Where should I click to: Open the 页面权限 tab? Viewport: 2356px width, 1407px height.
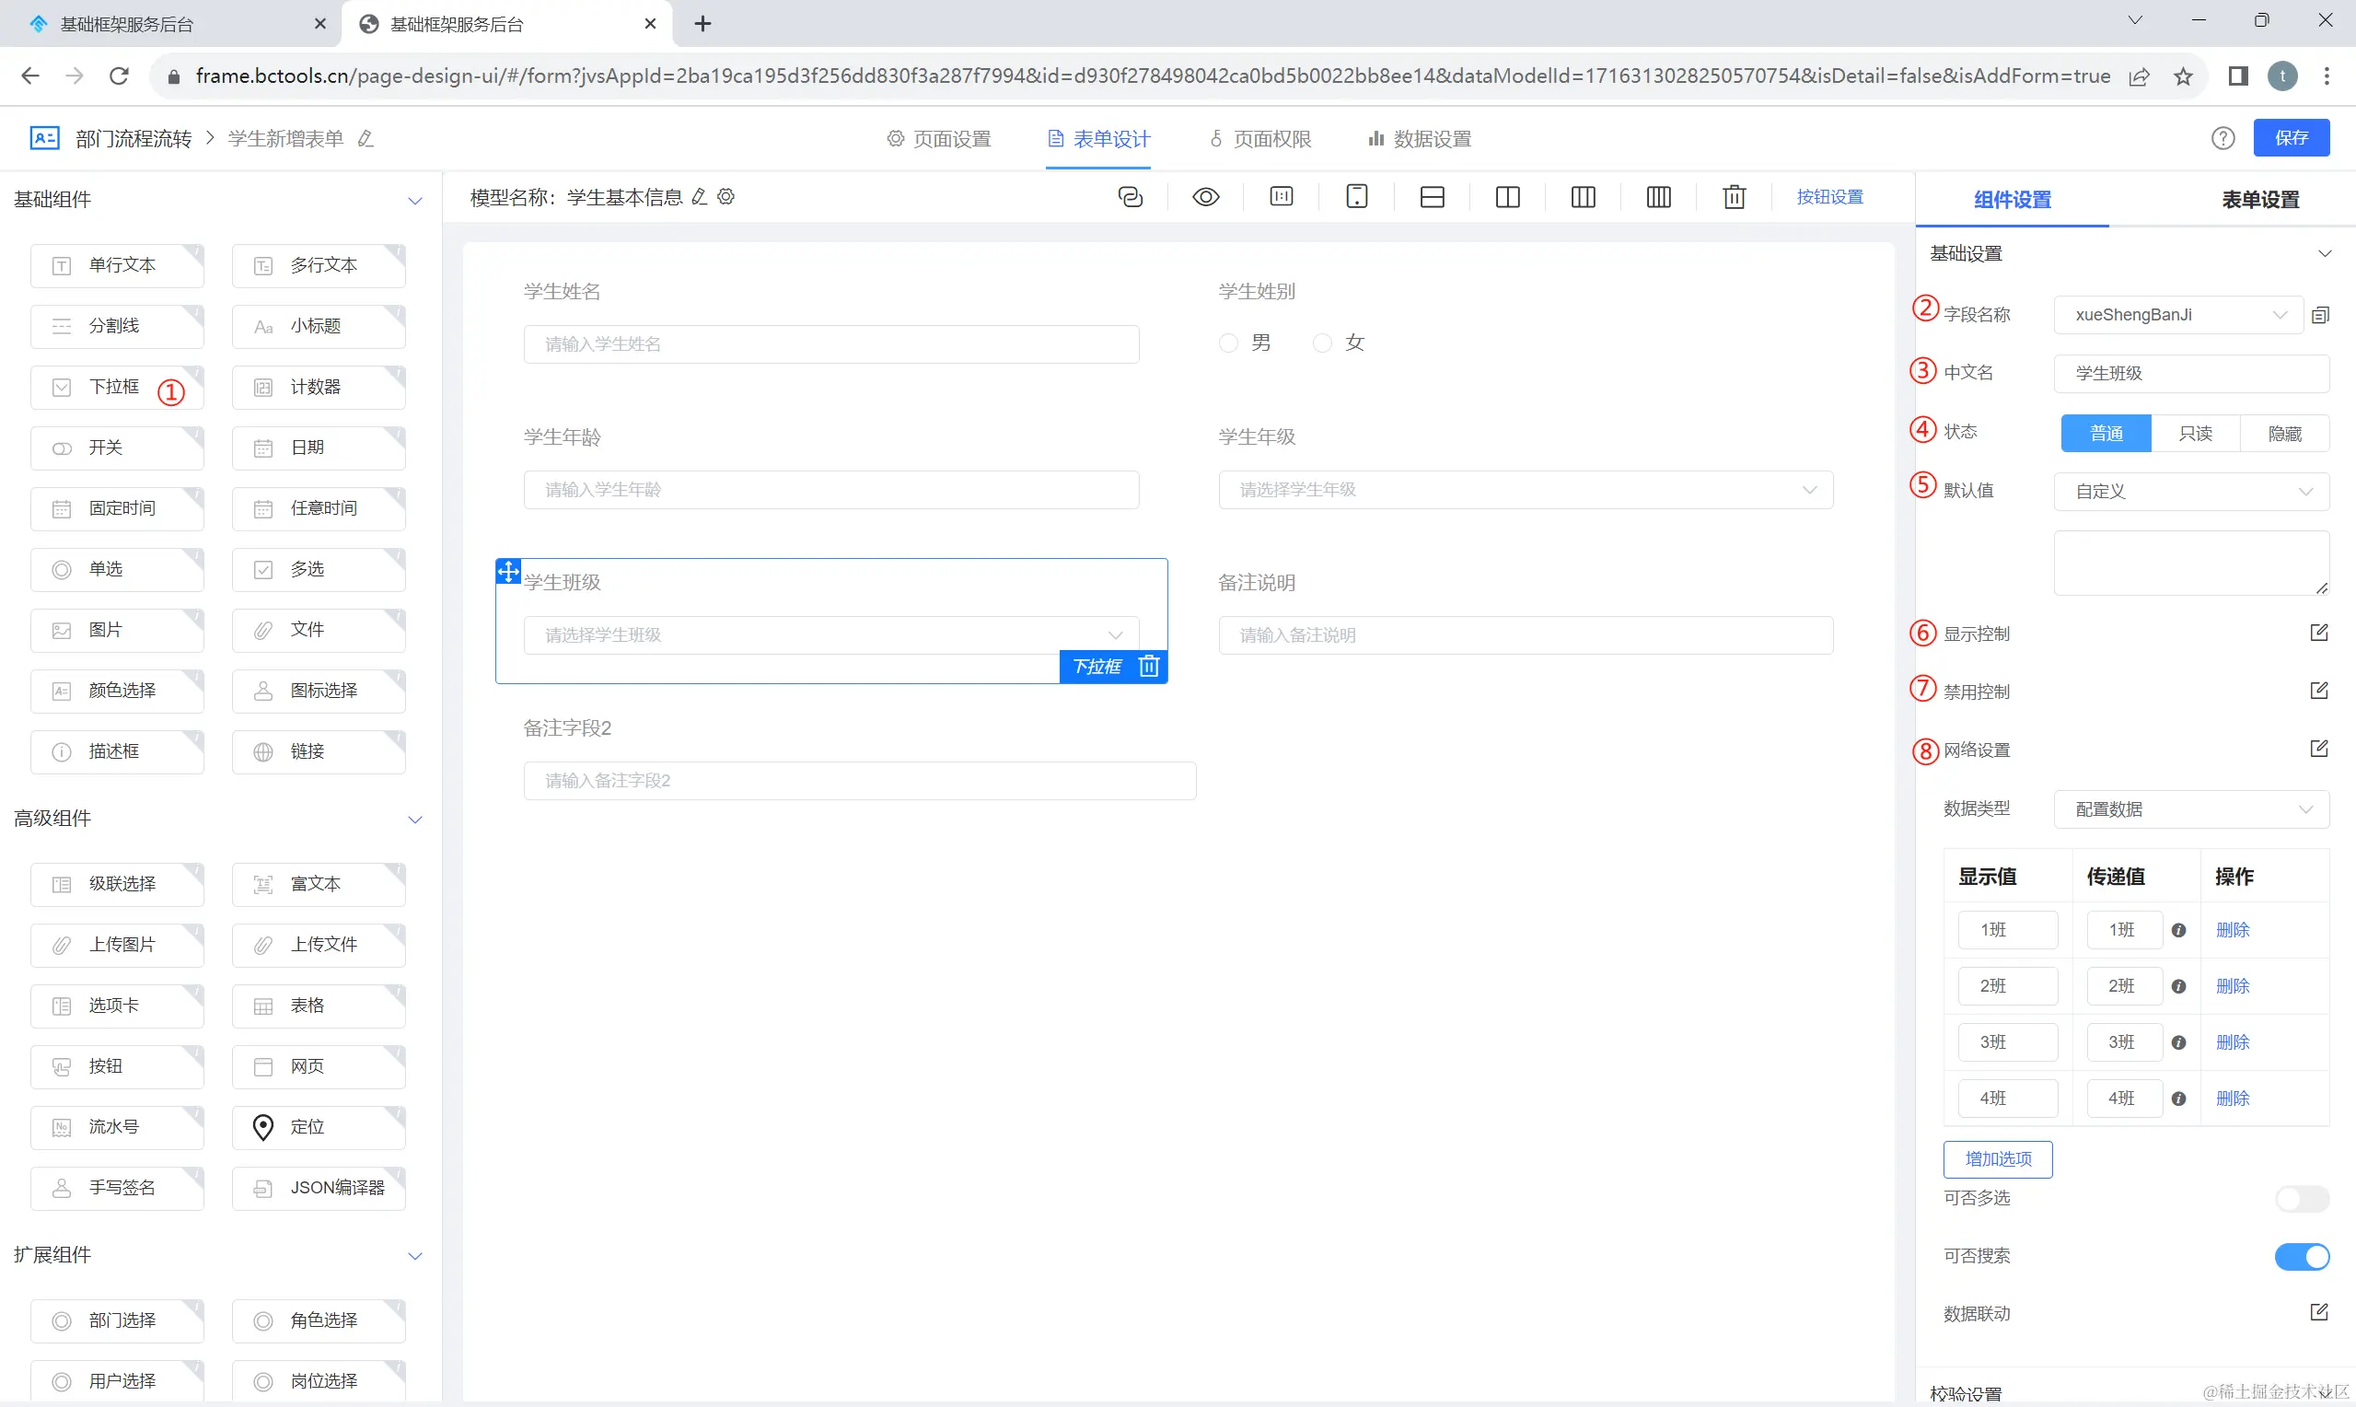pos(1260,139)
